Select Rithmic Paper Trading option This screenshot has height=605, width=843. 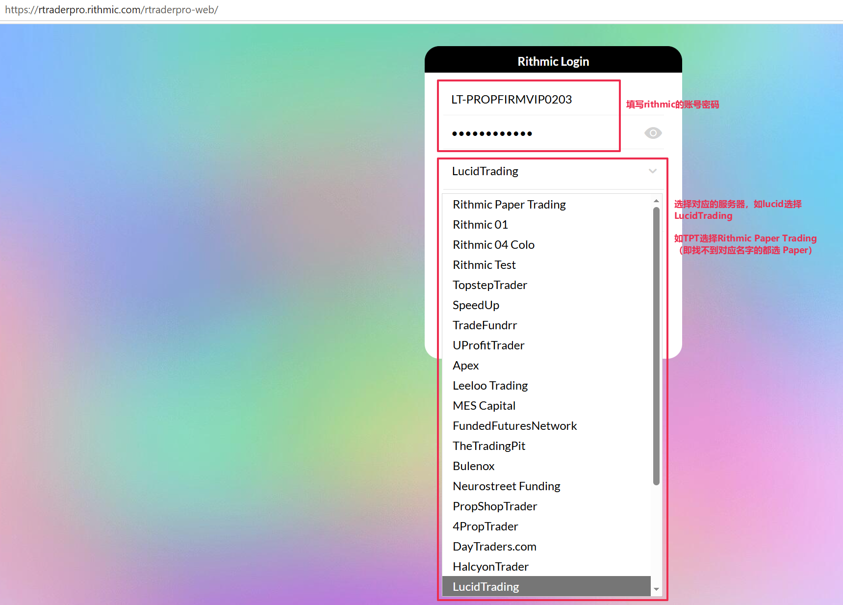[546, 205]
